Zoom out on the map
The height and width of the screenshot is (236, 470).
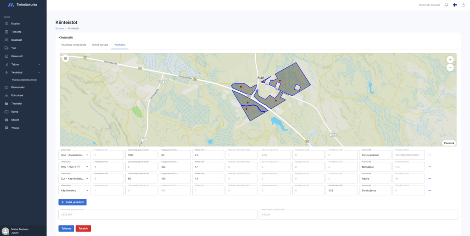coord(450,67)
